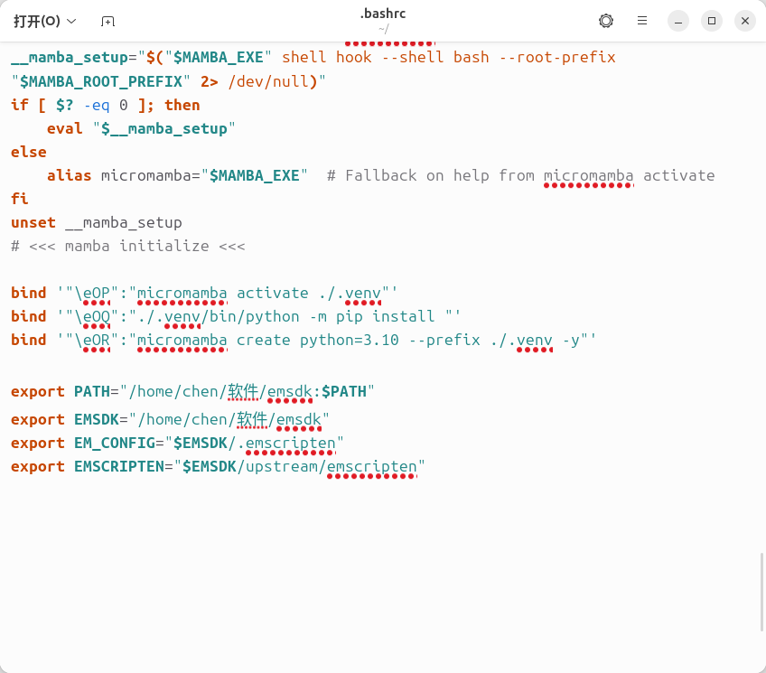Click the bind \eOR micromamba create line
The height and width of the screenshot is (673, 766).
tap(304, 340)
